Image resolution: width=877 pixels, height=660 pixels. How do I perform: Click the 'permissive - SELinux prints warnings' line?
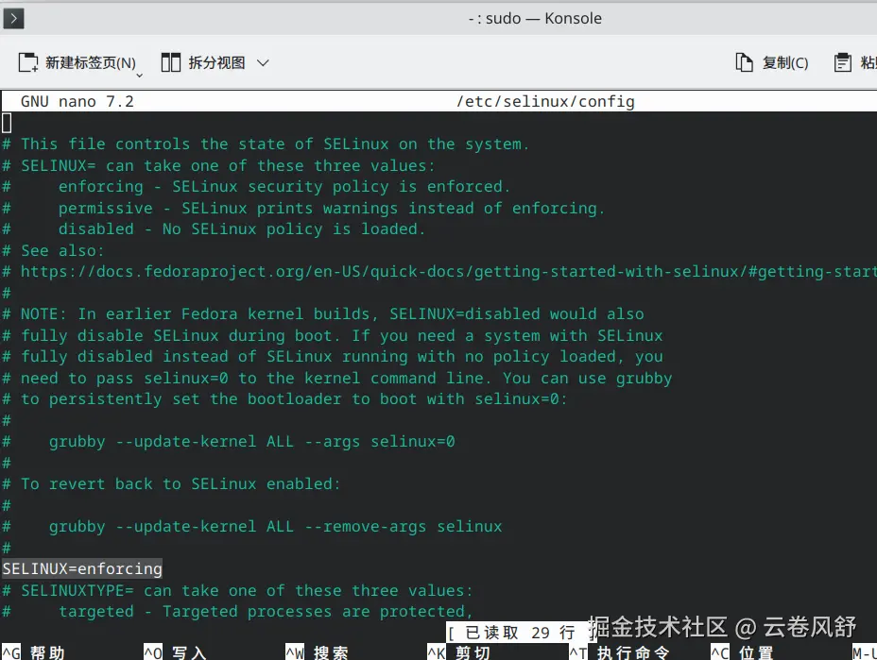[x=303, y=208]
